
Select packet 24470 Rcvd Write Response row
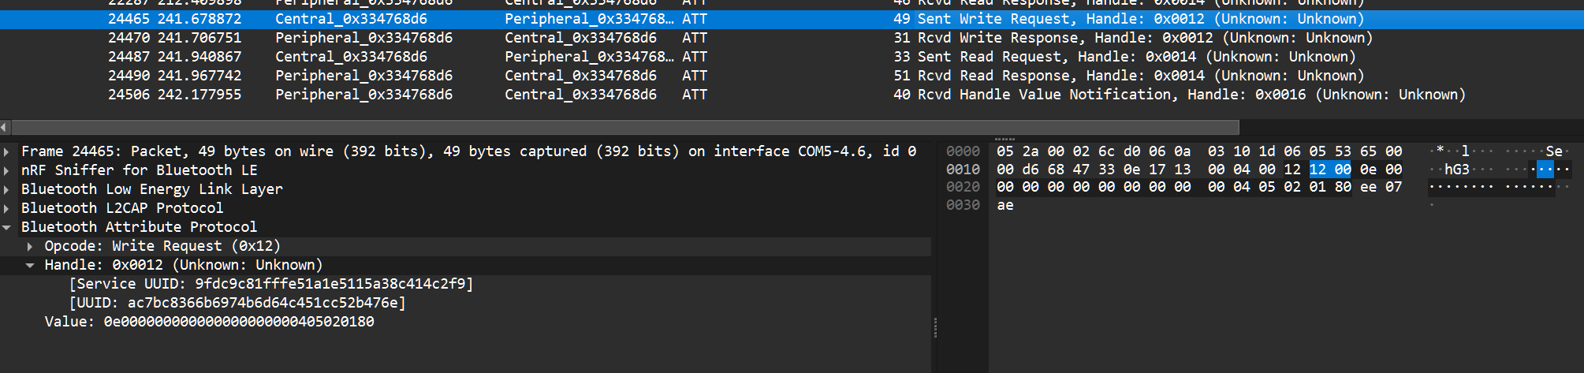792,38
